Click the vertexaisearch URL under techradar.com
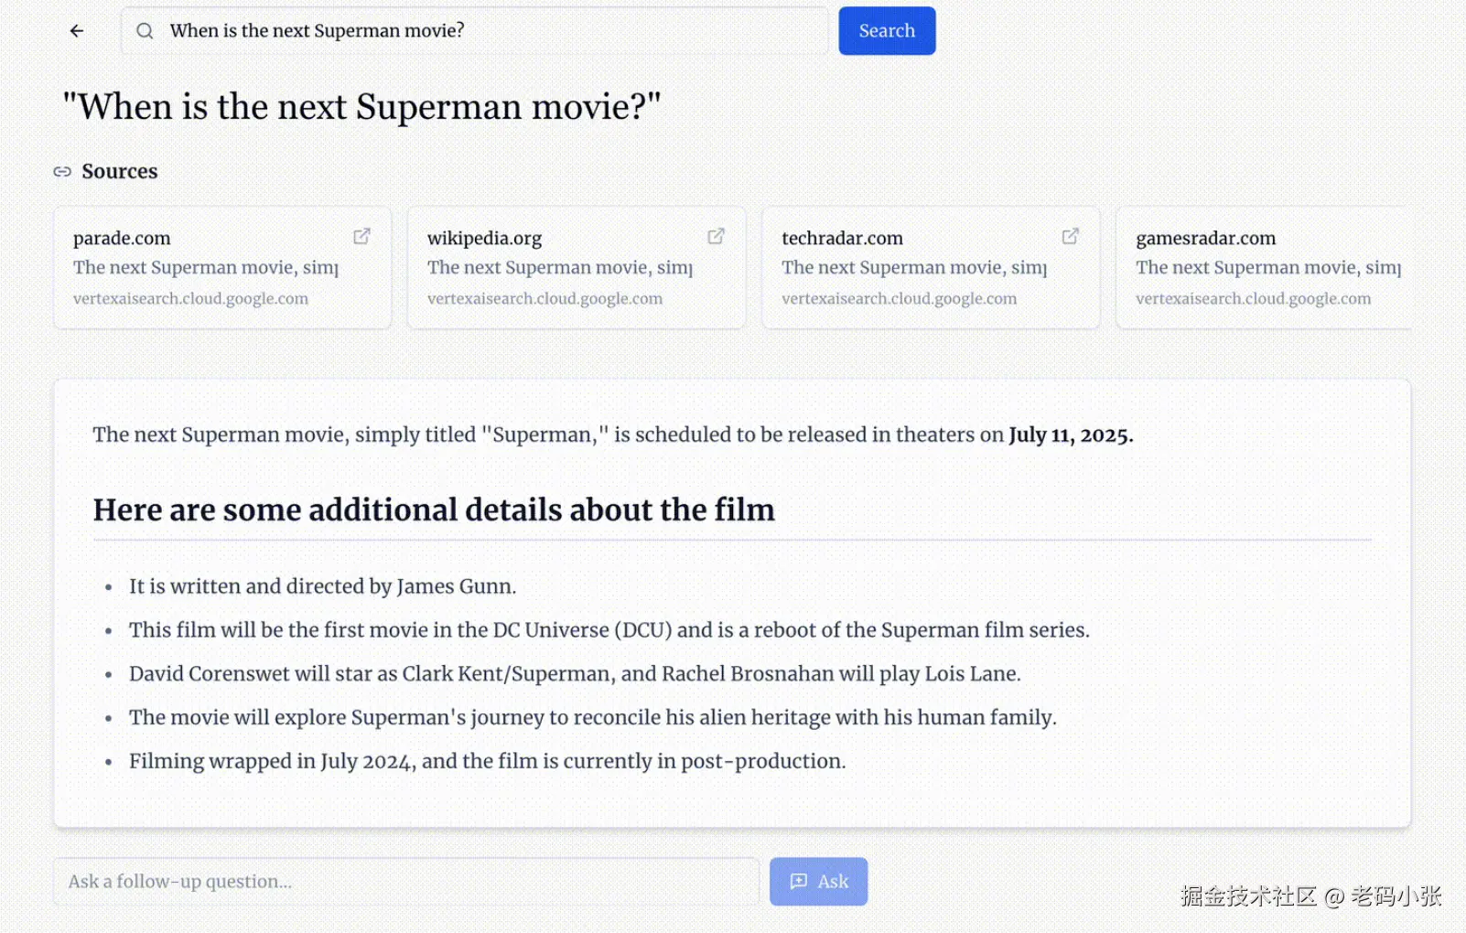This screenshot has height=933, width=1466. click(x=899, y=299)
